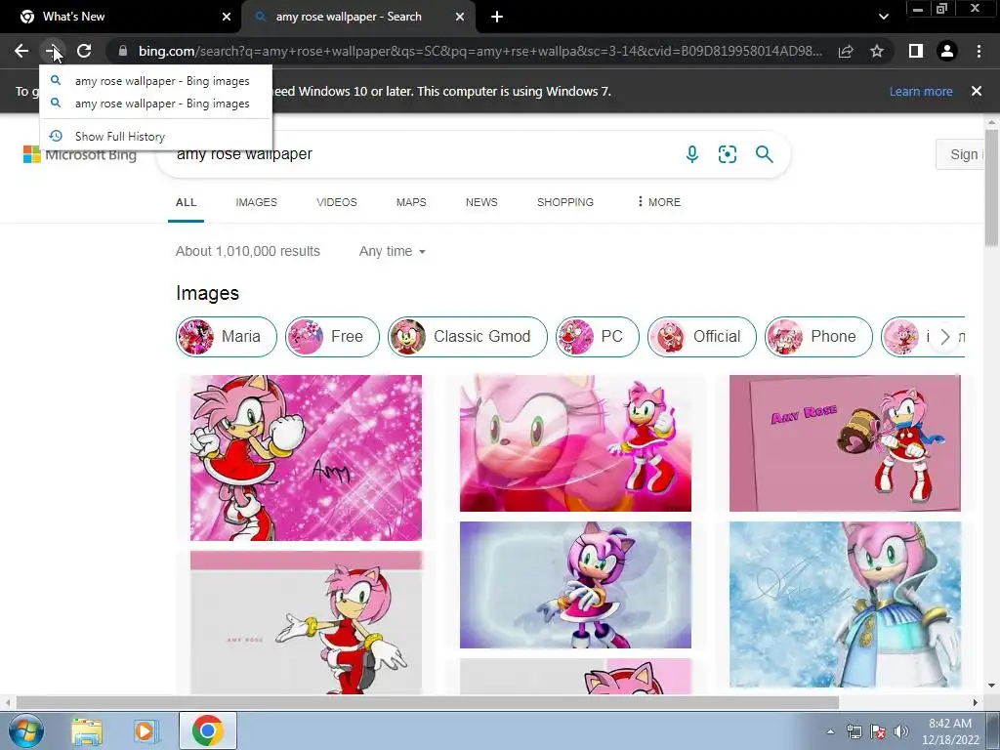Switch to the SHOPPING tab
Viewport: 1000px width, 750px height.
click(565, 202)
